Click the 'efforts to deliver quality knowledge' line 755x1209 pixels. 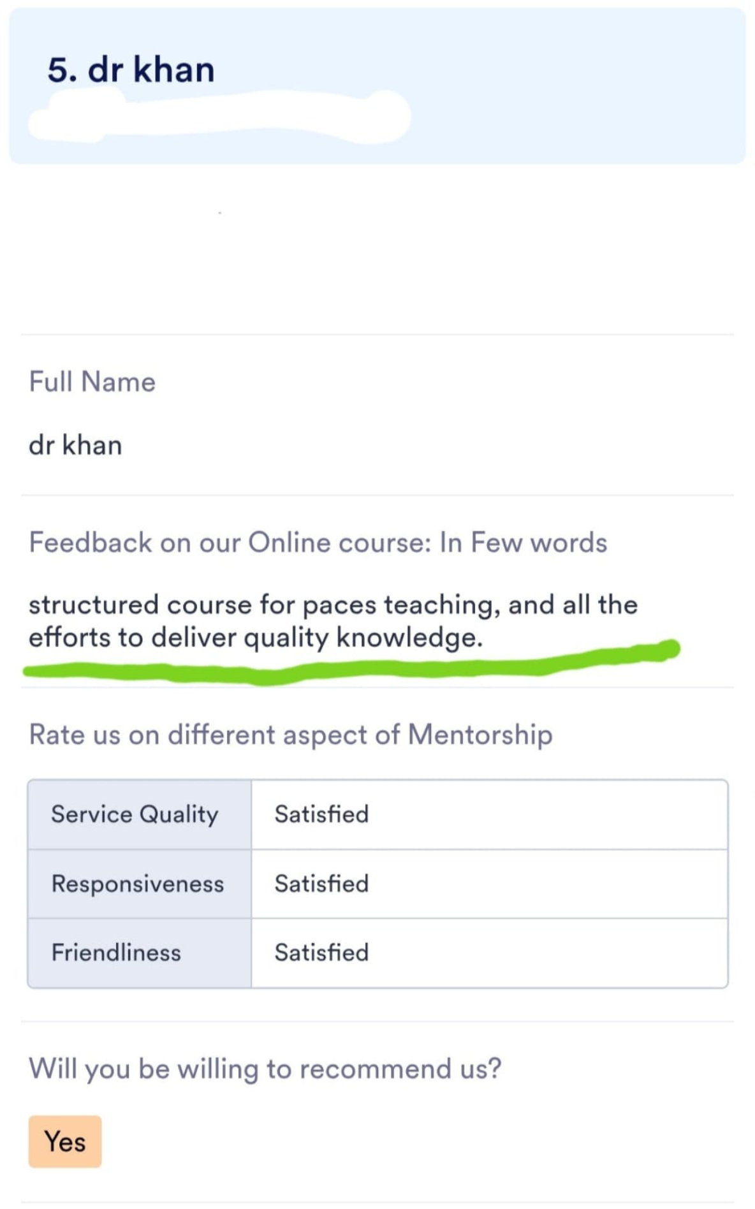[256, 637]
